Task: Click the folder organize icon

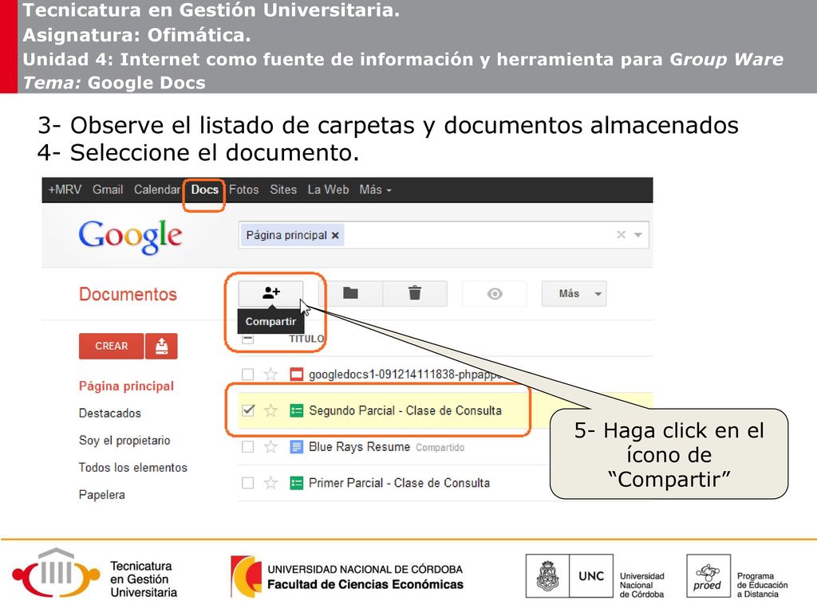Action: [351, 293]
